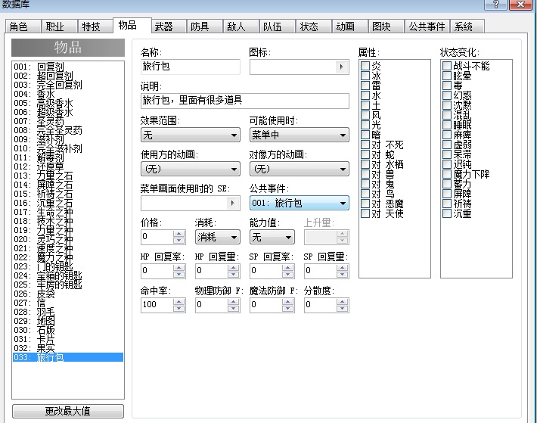This screenshot has width=537, height=423.
Task: Open the 能力值 dropdown
Action: coord(272,237)
